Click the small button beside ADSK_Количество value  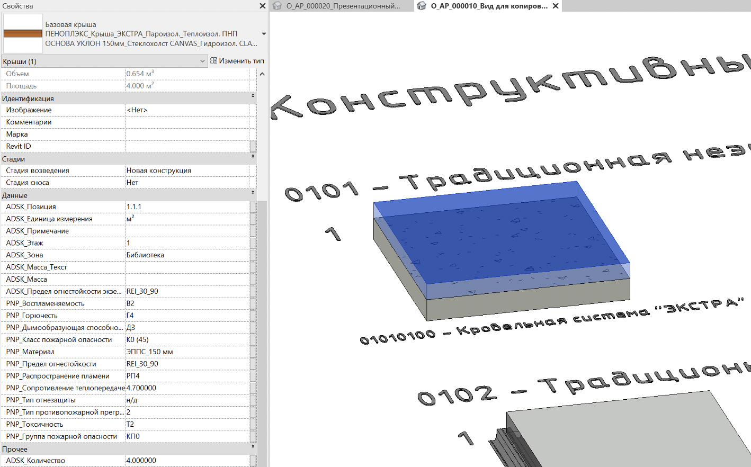(x=253, y=461)
